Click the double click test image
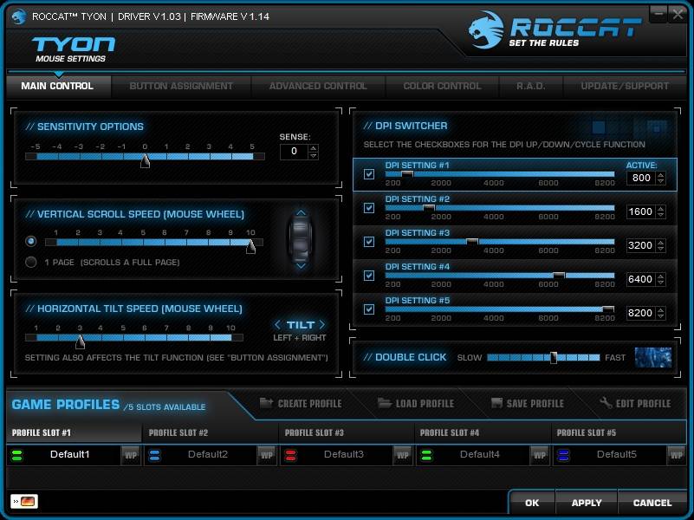 (x=653, y=358)
